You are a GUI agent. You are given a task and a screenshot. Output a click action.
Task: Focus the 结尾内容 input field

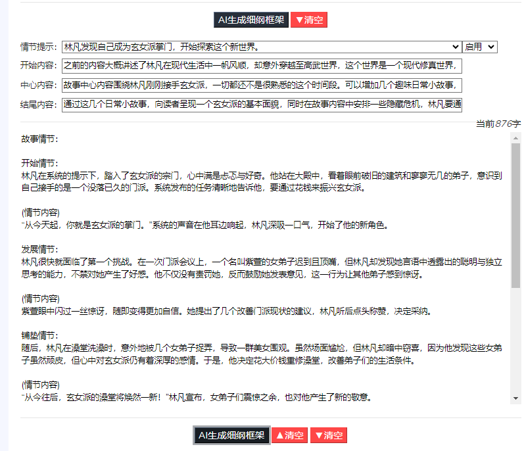pos(262,105)
